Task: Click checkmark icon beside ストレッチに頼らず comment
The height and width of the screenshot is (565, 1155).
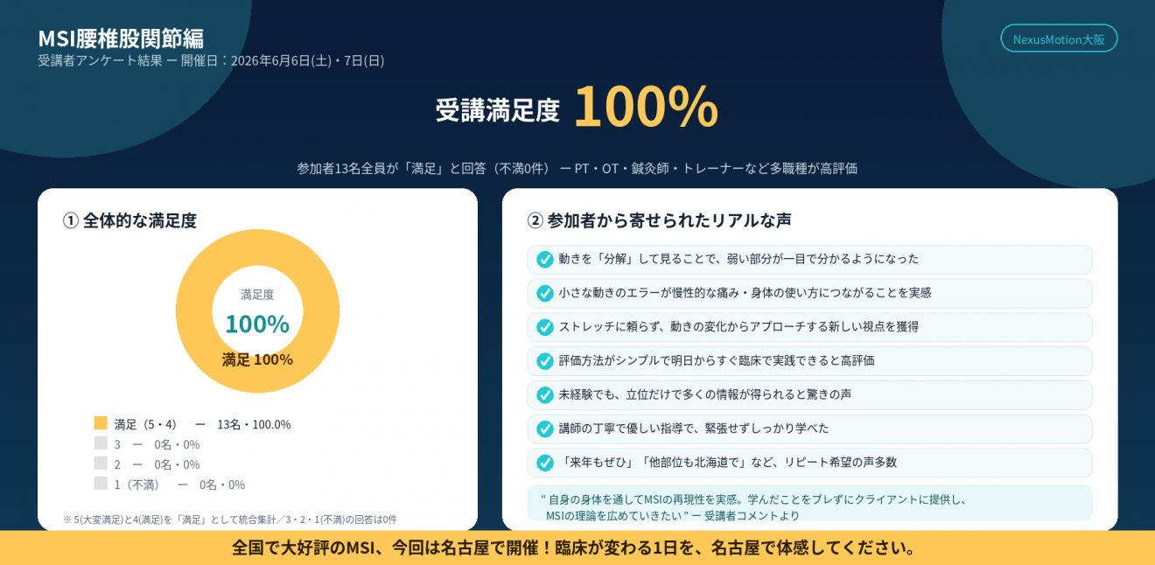Action: click(x=545, y=327)
